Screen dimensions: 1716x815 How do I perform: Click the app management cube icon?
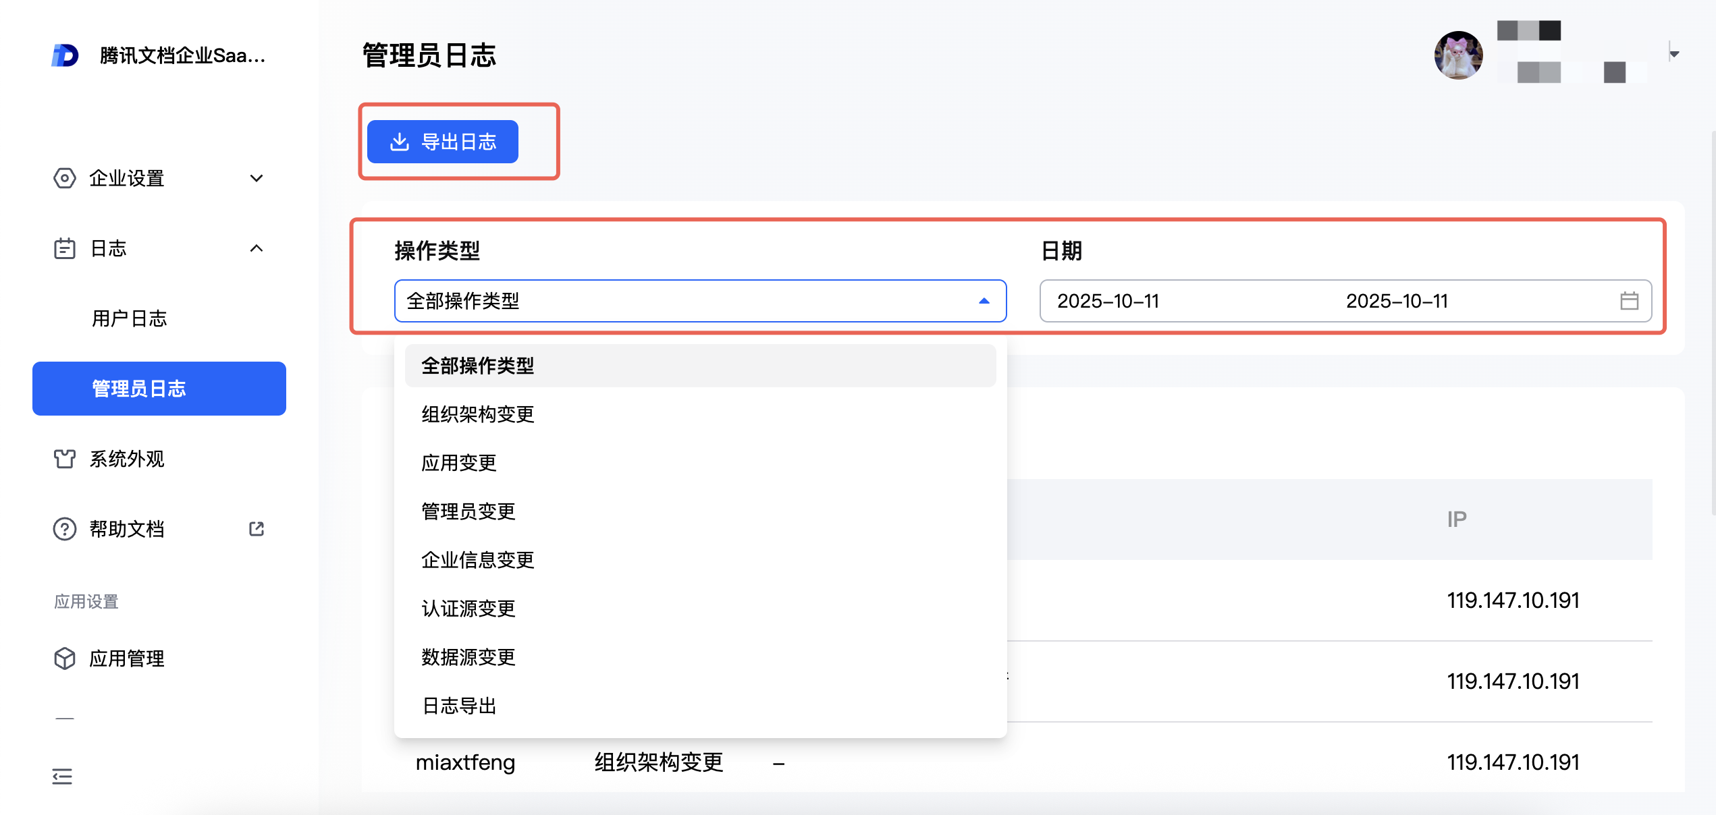click(x=64, y=658)
